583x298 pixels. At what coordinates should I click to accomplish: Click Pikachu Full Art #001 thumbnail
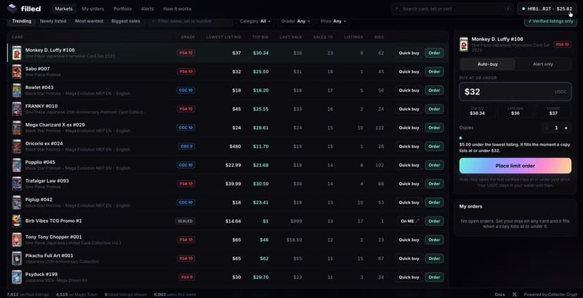(x=17, y=258)
